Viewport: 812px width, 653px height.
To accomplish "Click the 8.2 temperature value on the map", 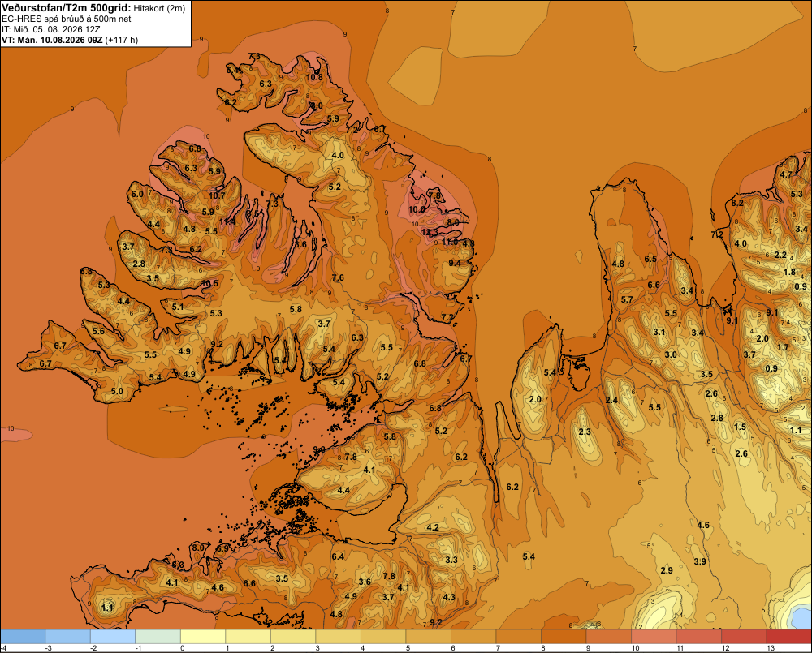I will tap(737, 203).
